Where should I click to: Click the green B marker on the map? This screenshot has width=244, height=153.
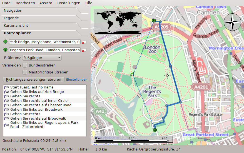(x=154, y=20)
